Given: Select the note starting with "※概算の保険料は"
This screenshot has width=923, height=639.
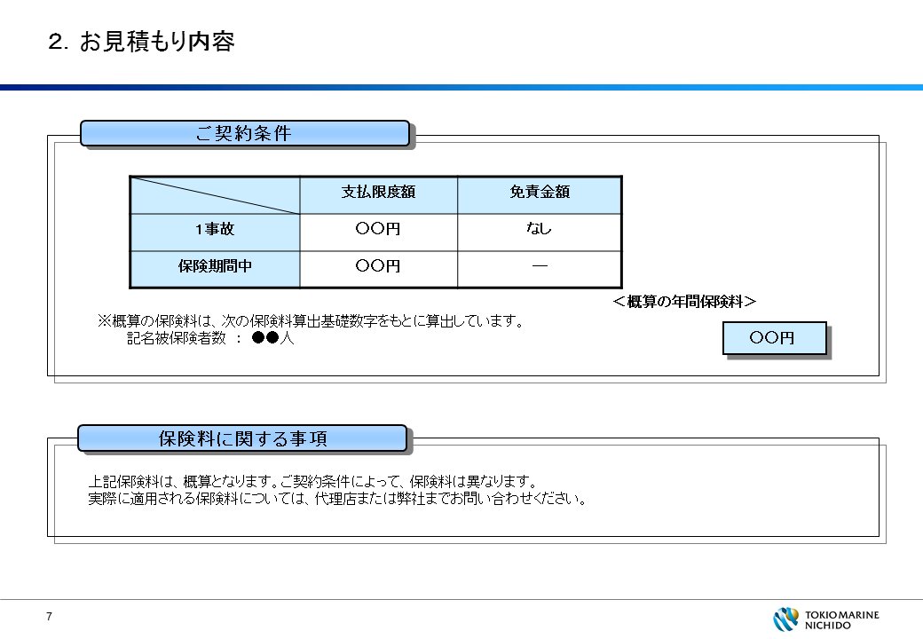Looking at the screenshot, I should pyautogui.click(x=311, y=321).
